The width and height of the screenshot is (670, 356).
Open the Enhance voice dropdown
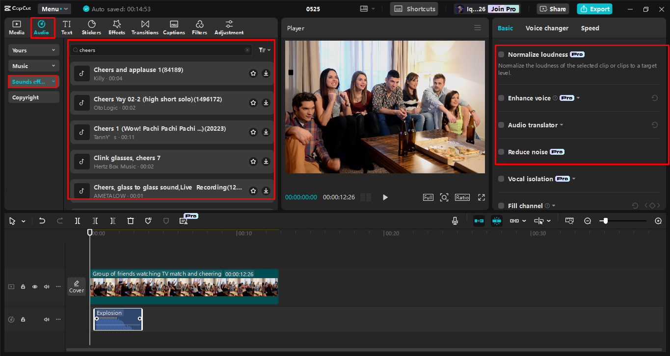578,98
